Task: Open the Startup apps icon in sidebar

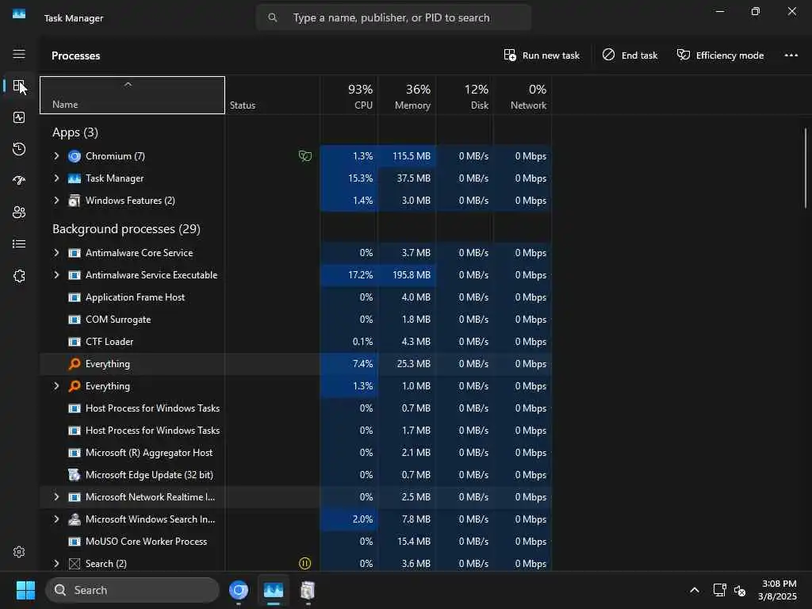Action: pyautogui.click(x=19, y=181)
